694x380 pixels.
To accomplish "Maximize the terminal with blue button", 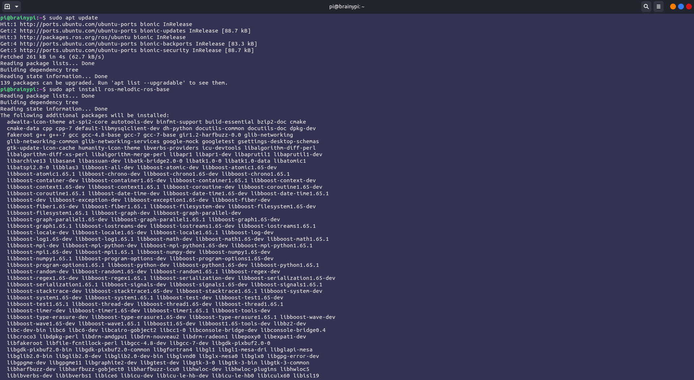I will coord(681,7).
